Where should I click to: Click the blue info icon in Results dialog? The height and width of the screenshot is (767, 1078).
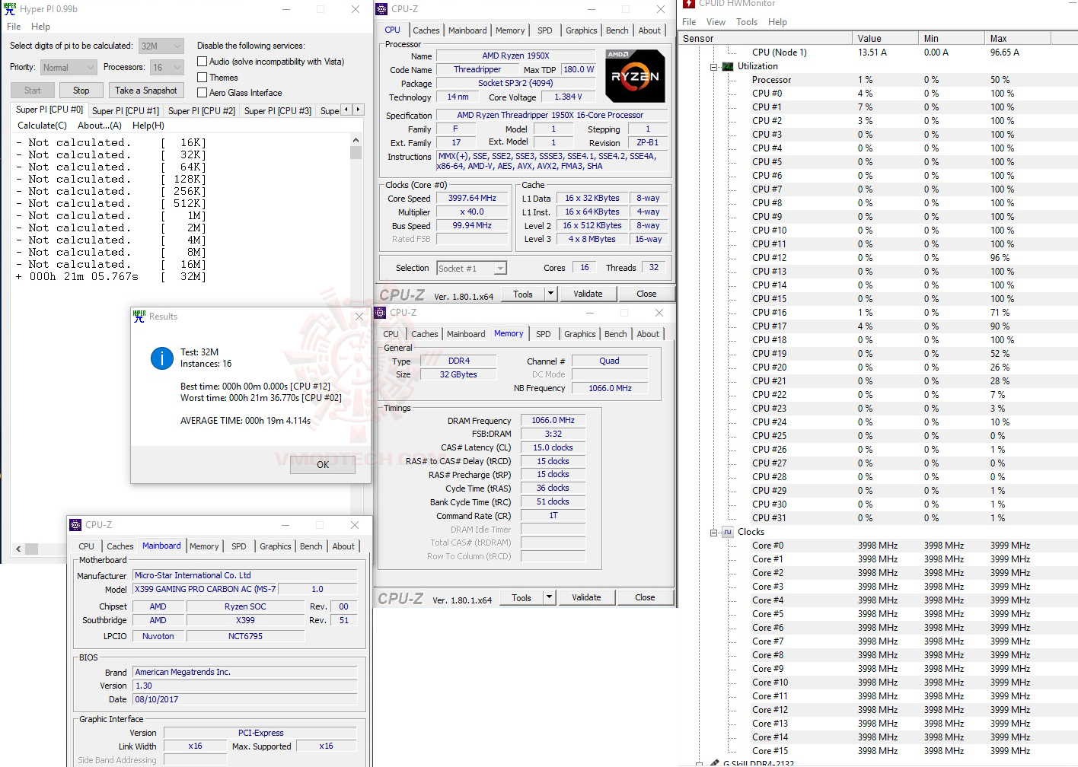point(161,358)
